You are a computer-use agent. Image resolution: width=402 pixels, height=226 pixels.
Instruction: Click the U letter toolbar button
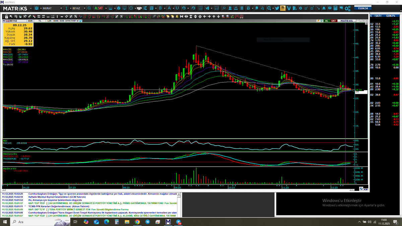point(177,8)
